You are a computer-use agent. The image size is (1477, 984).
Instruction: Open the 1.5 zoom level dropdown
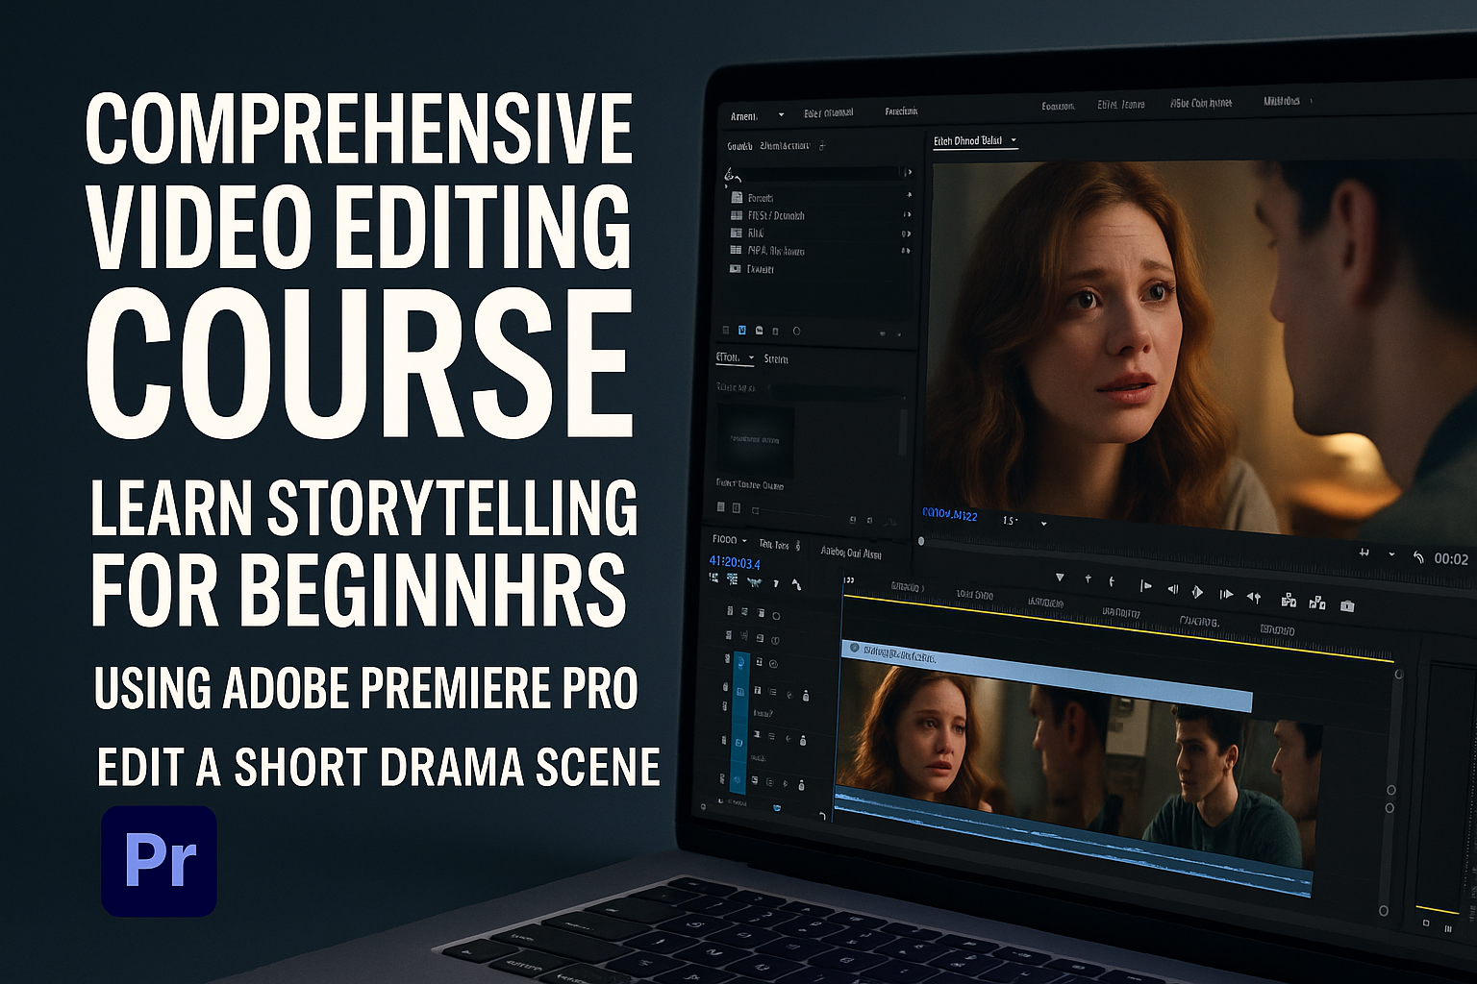[x=1043, y=524]
